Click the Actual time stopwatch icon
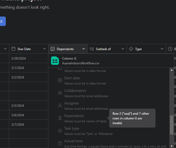This screenshot has width=176, height=148. coord(60,143)
